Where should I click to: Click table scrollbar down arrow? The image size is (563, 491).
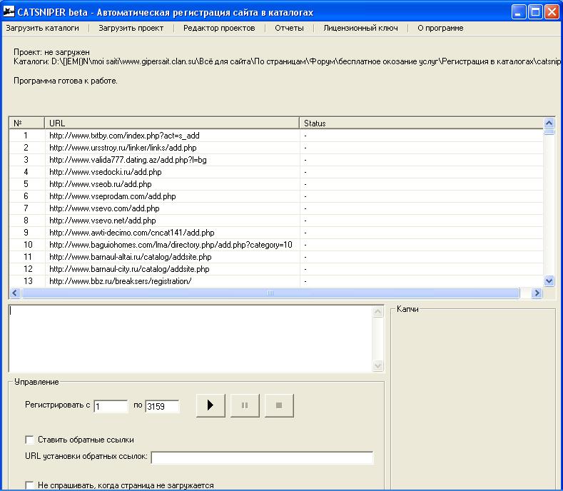549,281
